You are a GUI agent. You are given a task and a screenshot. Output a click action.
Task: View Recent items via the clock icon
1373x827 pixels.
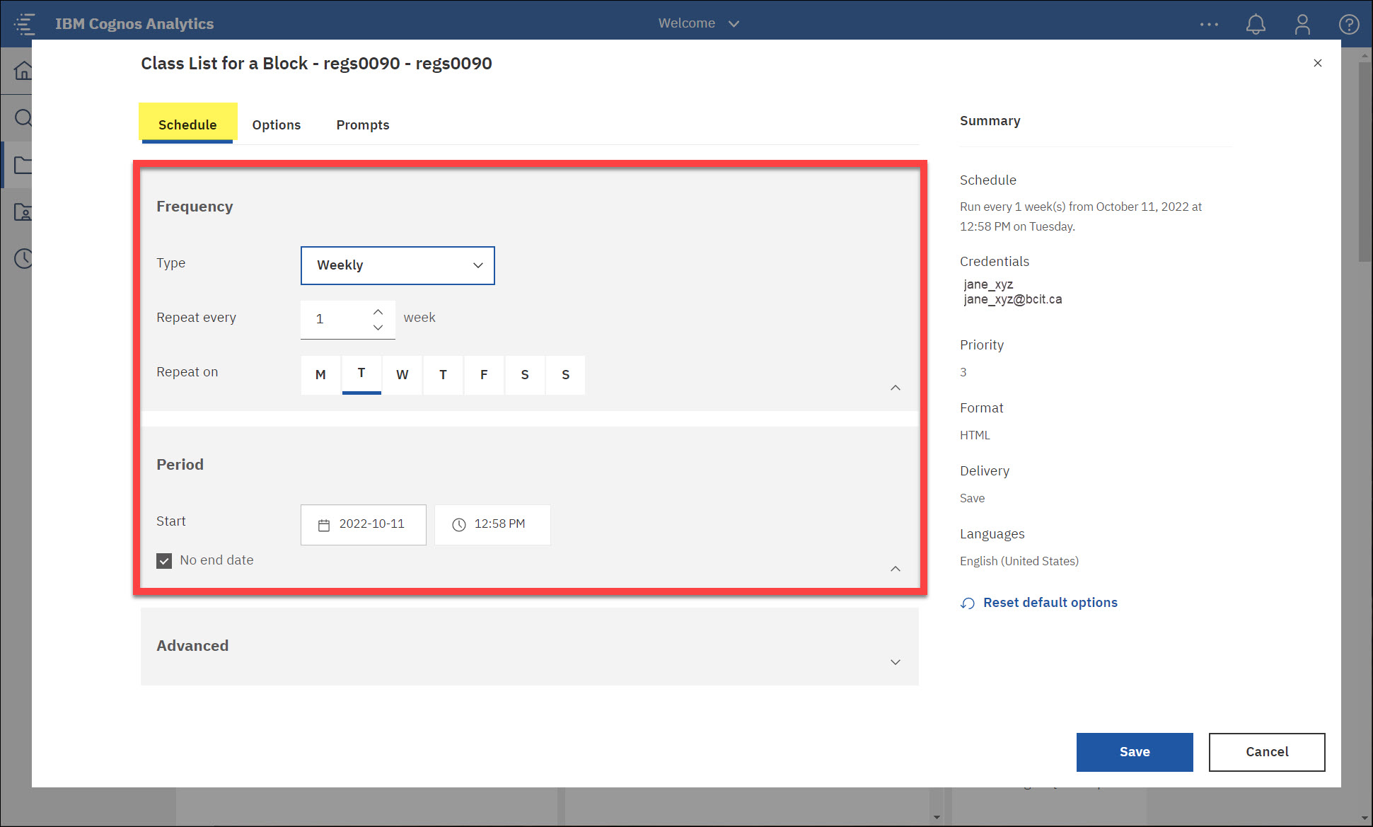(23, 259)
